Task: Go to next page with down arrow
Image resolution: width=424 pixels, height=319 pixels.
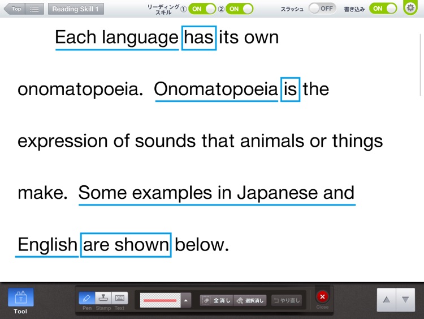Action: pyautogui.click(x=405, y=300)
